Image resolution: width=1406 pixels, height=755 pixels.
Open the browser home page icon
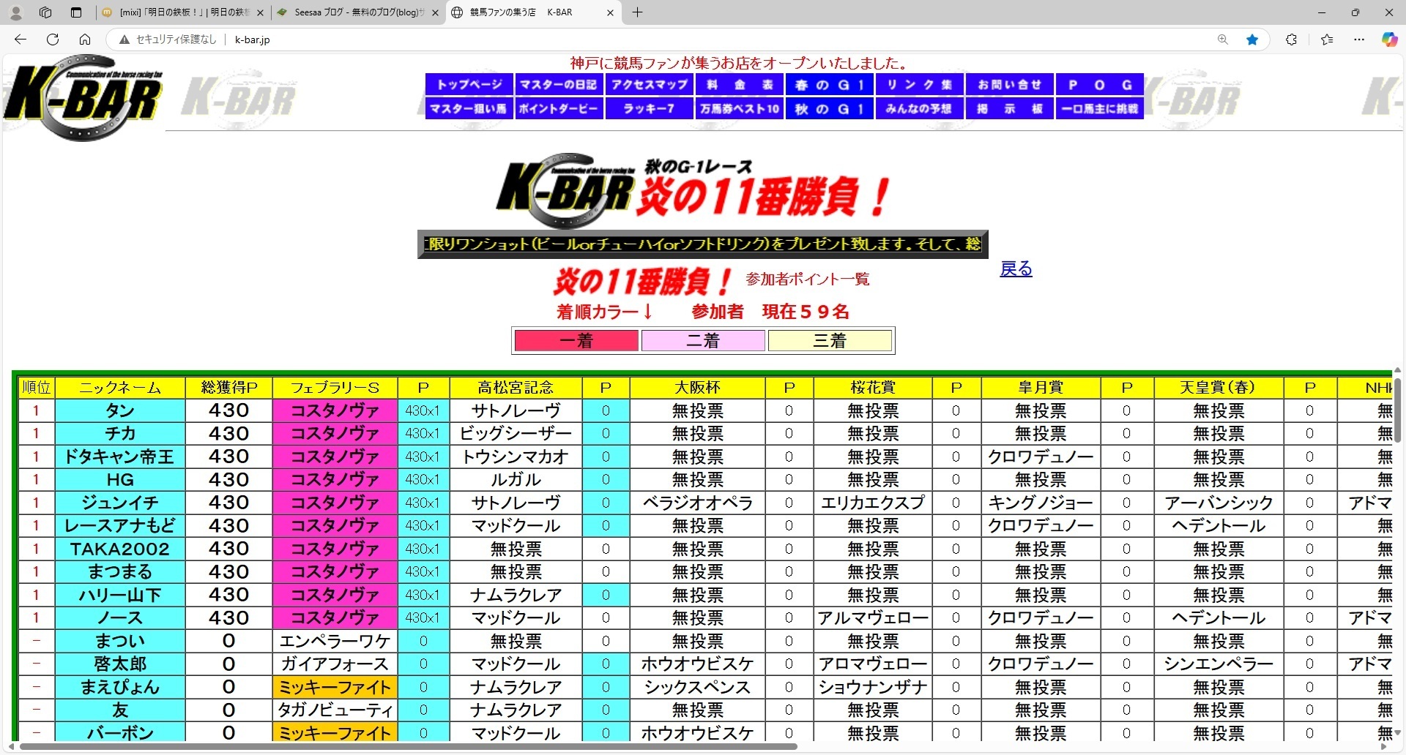pos(85,40)
